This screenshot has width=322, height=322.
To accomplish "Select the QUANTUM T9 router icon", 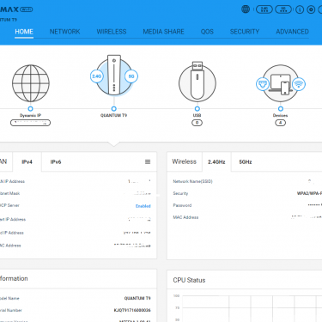I will pyautogui.click(x=114, y=76).
